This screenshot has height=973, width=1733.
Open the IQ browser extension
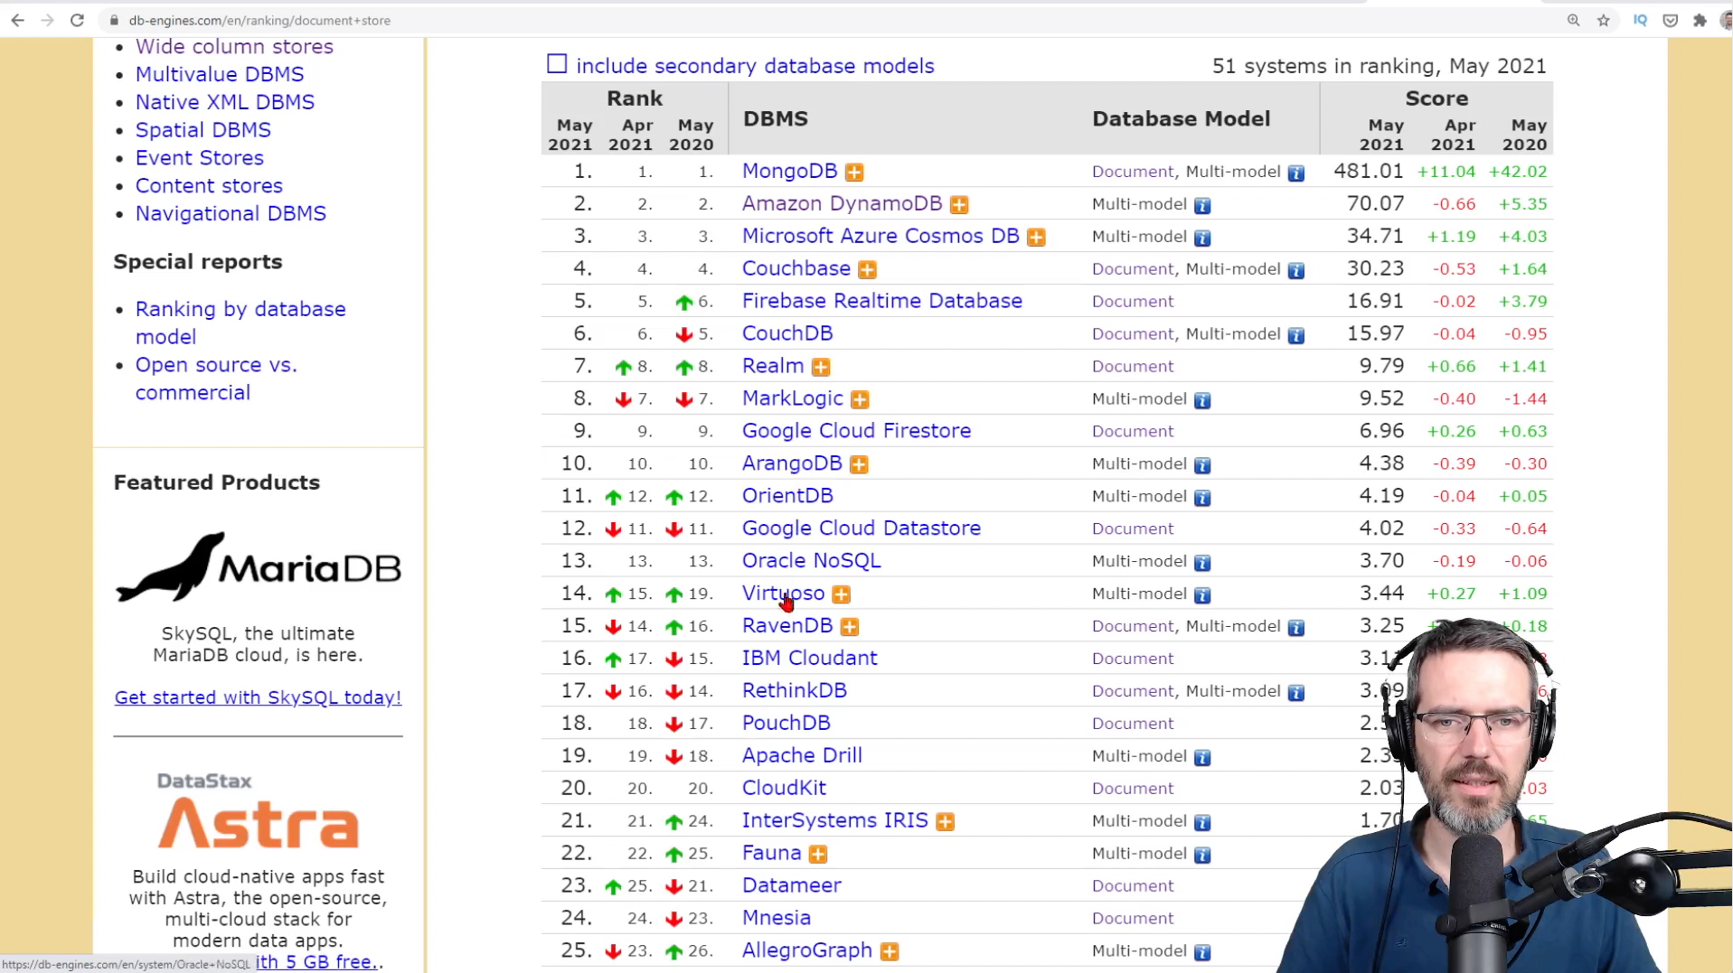(1640, 20)
